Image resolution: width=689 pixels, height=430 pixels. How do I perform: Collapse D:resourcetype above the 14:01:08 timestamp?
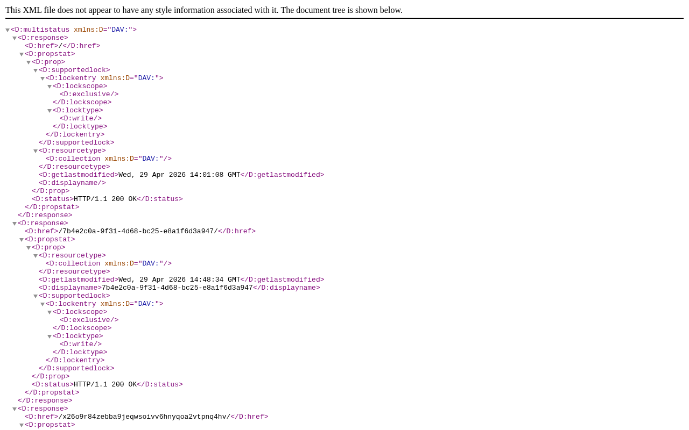(36, 152)
